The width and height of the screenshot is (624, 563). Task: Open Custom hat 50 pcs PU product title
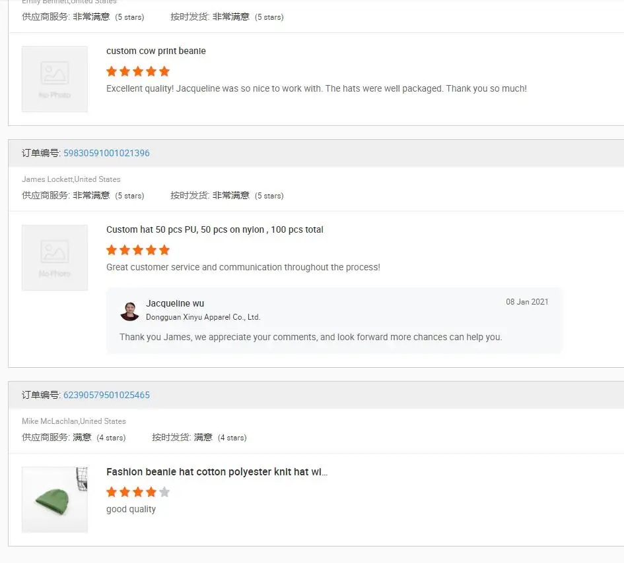coord(215,229)
